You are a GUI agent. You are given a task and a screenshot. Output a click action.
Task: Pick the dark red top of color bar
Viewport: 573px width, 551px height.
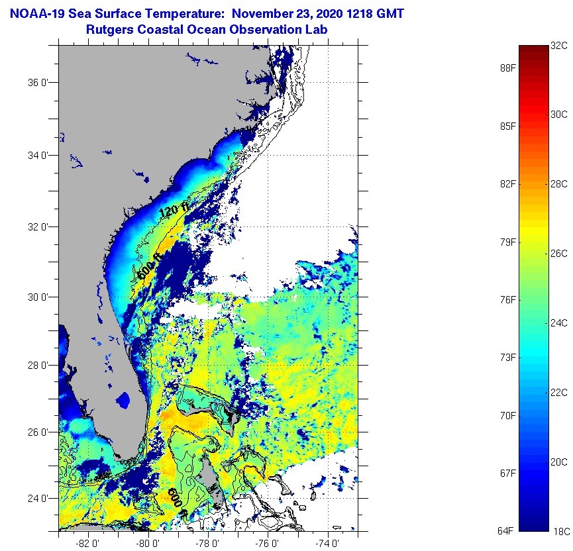(534, 51)
